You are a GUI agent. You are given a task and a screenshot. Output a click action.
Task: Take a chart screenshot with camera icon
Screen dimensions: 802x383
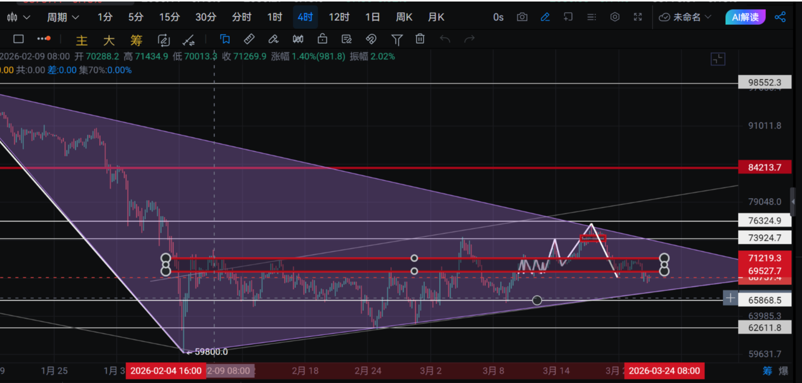coord(522,17)
